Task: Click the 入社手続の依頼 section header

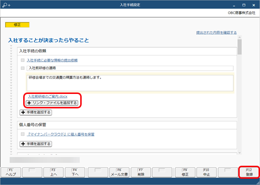Action: (127, 51)
